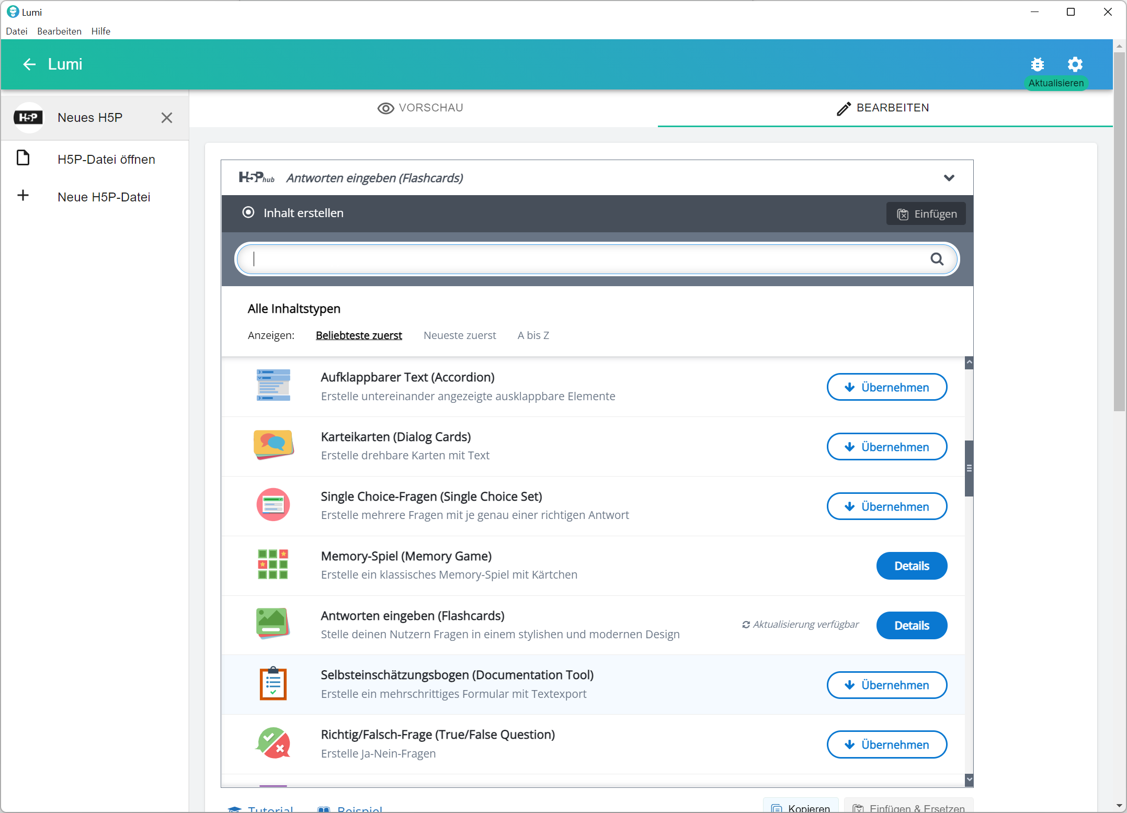The image size is (1127, 813).
Task: Click the Documentation Tool clipboard icon
Action: click(273, 683)
